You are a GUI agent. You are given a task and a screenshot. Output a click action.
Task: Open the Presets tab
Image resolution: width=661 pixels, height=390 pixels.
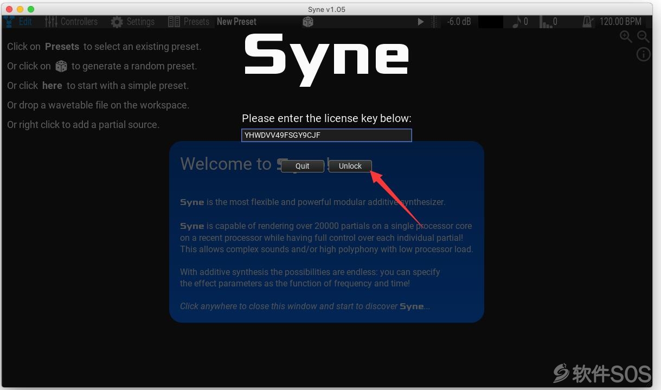tap(196, 22)
